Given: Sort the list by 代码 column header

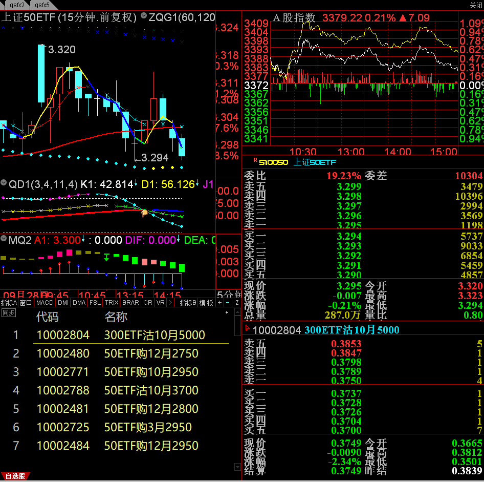Looking at the screenshot, I should pyautogui.click(x=47, y=317).
